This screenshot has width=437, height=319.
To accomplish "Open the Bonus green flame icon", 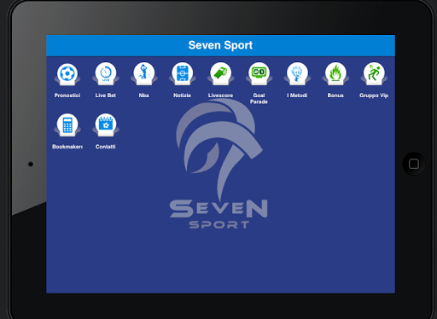I will (x=335, y=74).
